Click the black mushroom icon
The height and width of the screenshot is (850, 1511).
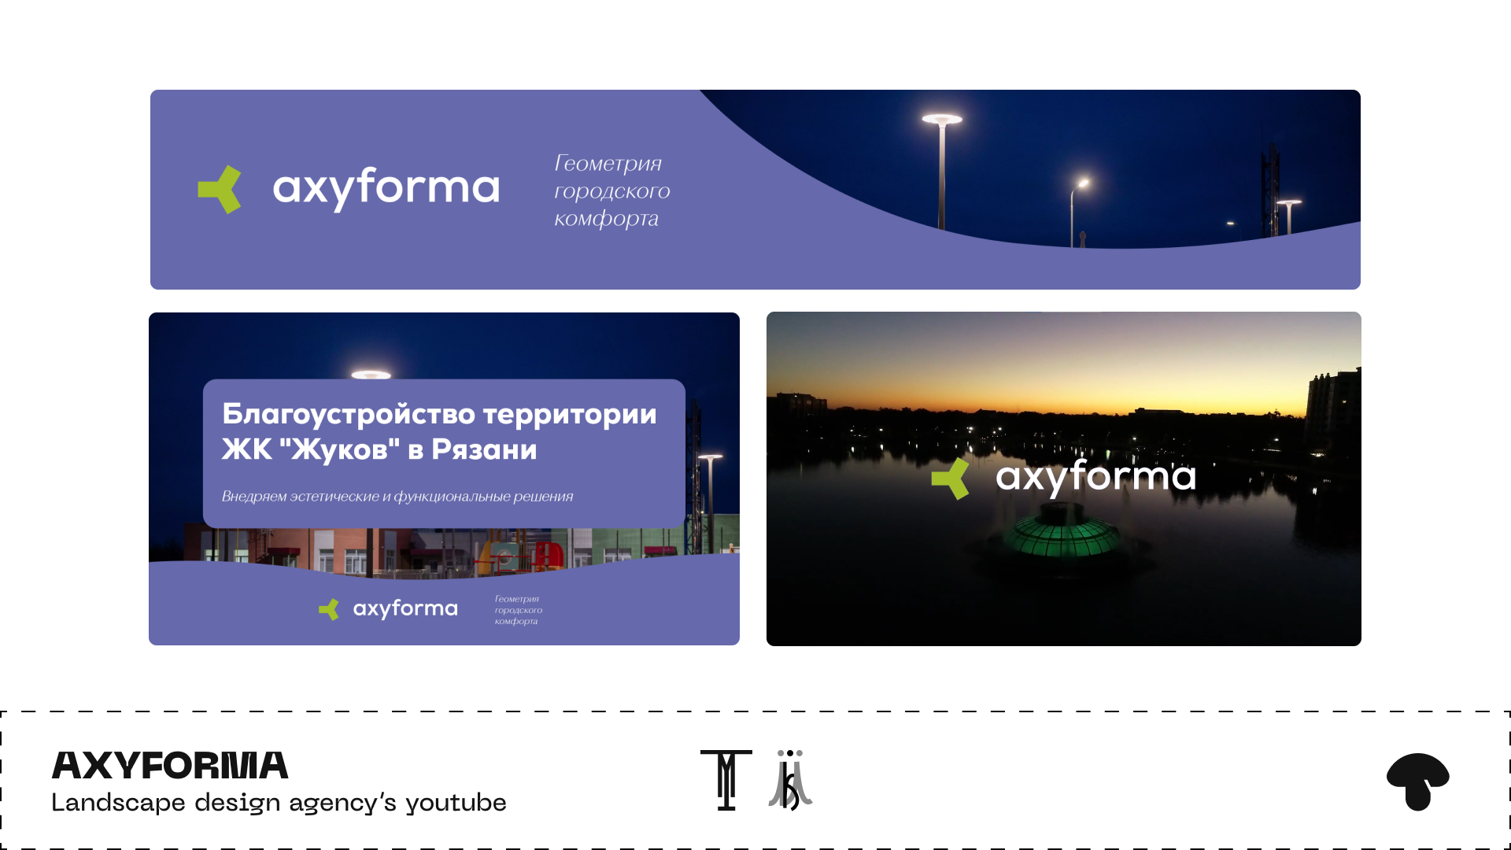pos(1417,781)
